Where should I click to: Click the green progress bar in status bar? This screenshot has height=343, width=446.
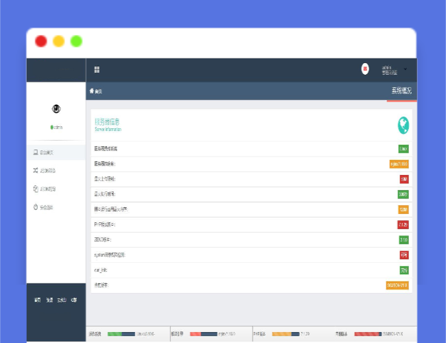(x=115, y=334)
